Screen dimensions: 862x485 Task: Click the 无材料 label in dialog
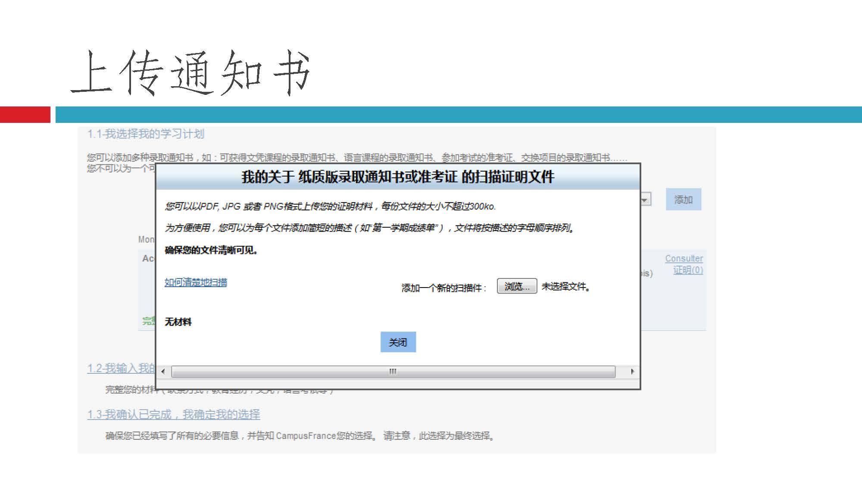(x=178, y=322)
